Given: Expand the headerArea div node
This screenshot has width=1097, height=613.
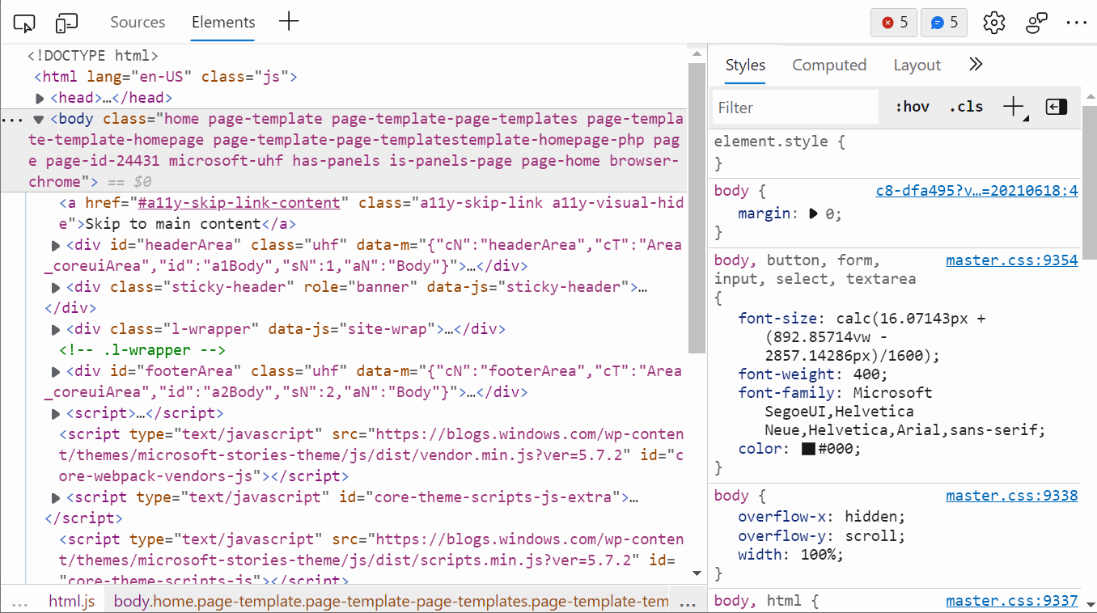Looking at the screenshot, I should [56, 245].
